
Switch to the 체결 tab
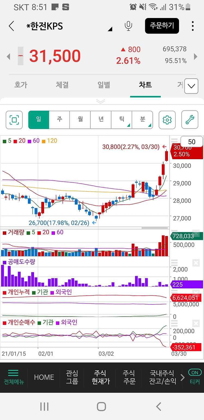(62, 85)
